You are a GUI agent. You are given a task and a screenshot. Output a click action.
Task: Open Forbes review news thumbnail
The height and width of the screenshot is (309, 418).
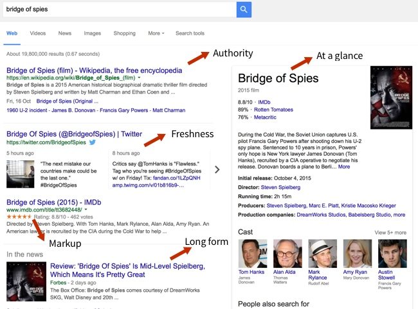(21, 280)
